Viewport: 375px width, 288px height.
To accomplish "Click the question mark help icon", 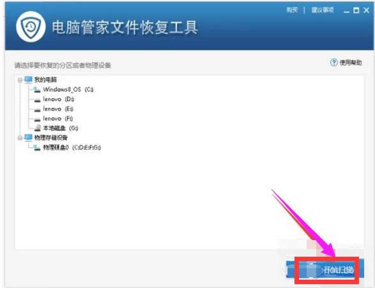I will tap(334, 63).
